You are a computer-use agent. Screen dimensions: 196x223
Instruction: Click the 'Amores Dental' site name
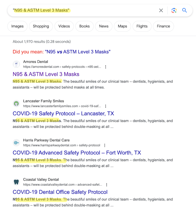click(36, 62)
